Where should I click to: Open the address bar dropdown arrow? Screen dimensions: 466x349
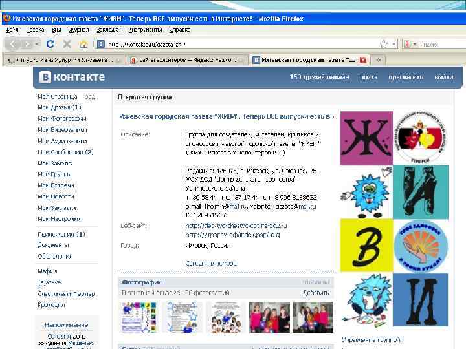pos(394,44)
